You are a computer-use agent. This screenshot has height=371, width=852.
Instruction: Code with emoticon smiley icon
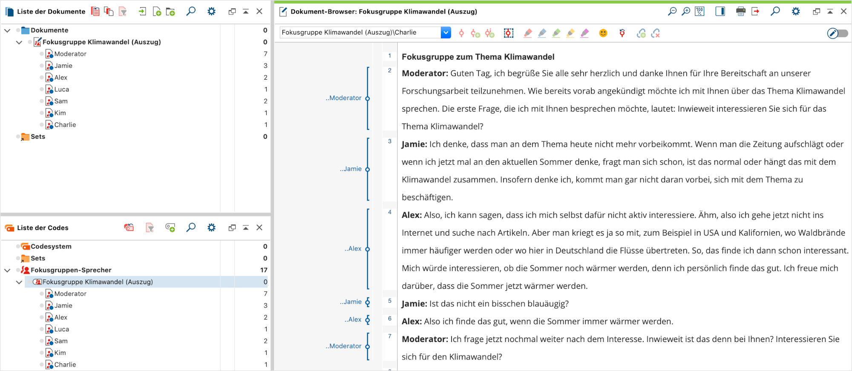[x=603, y=33]
